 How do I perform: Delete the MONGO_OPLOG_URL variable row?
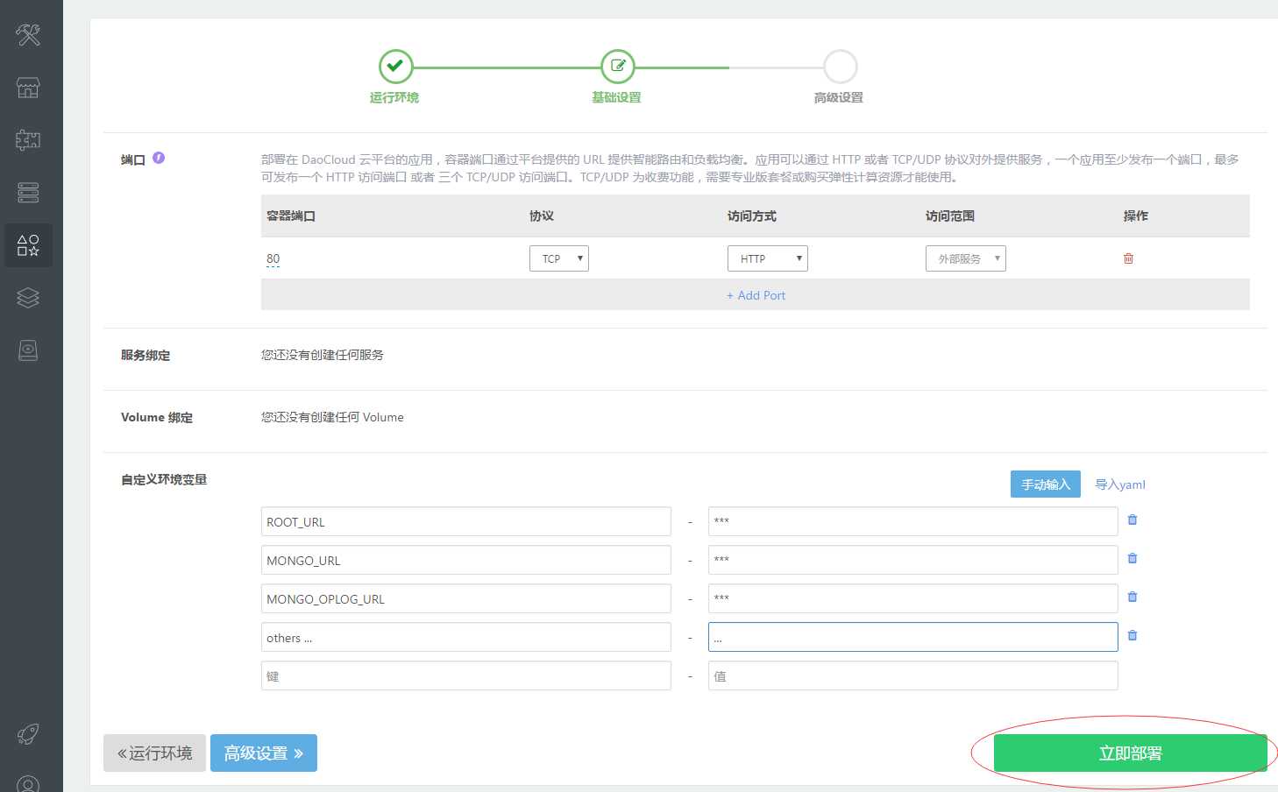click(x=1132, y=597)
